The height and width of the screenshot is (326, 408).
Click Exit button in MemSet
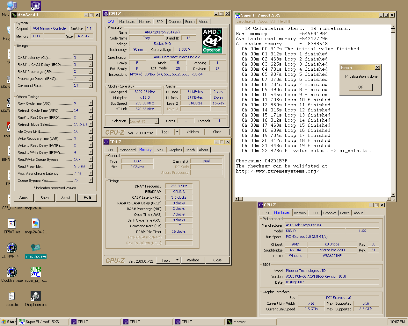tap(87, 198)
